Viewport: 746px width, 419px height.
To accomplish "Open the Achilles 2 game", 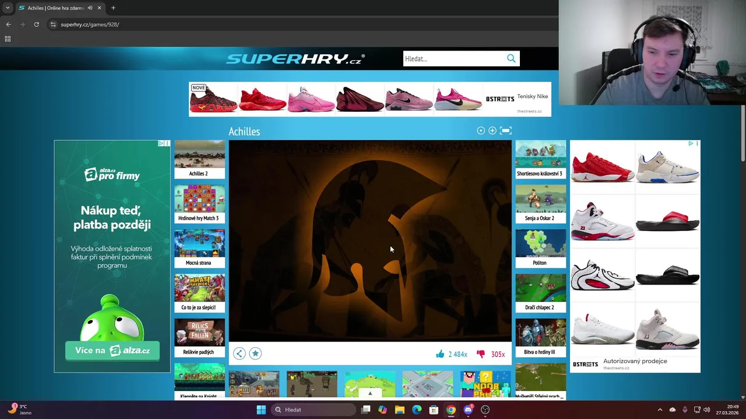I will pyautogui.click(x=199, y=159).
